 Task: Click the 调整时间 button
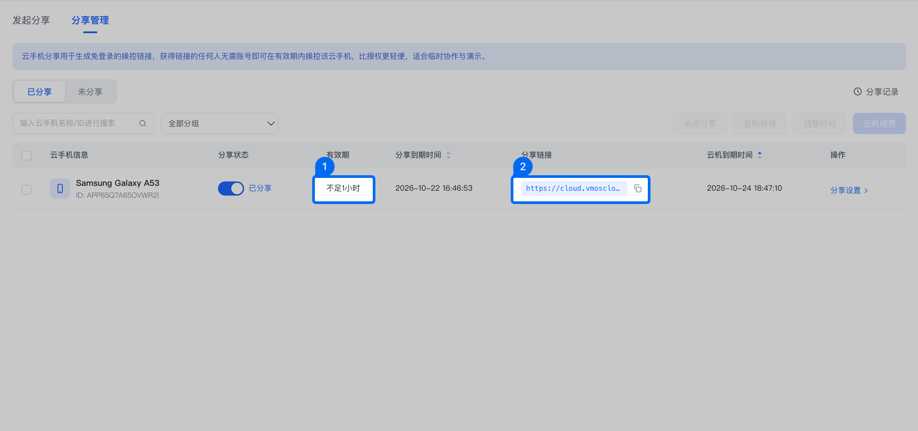(x=819, y=123)
